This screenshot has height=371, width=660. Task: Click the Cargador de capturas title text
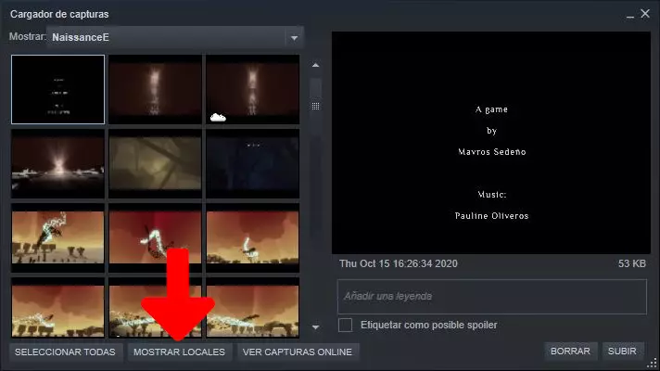point(59,14)
